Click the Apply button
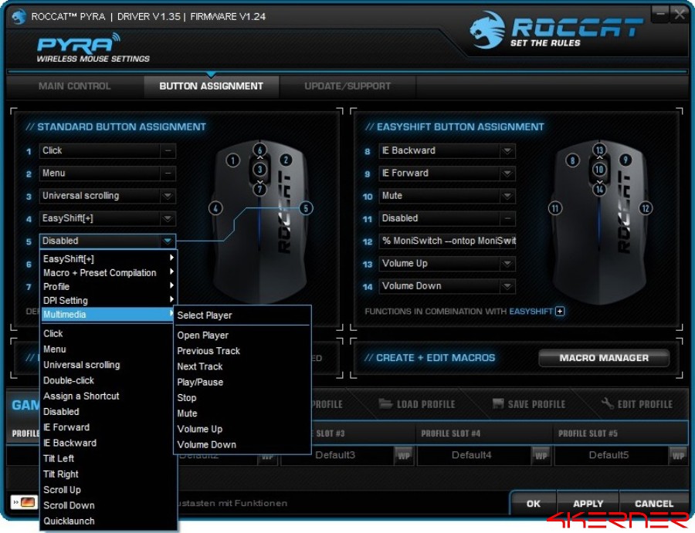Screen dimensions: 695x533 (588, 504)
